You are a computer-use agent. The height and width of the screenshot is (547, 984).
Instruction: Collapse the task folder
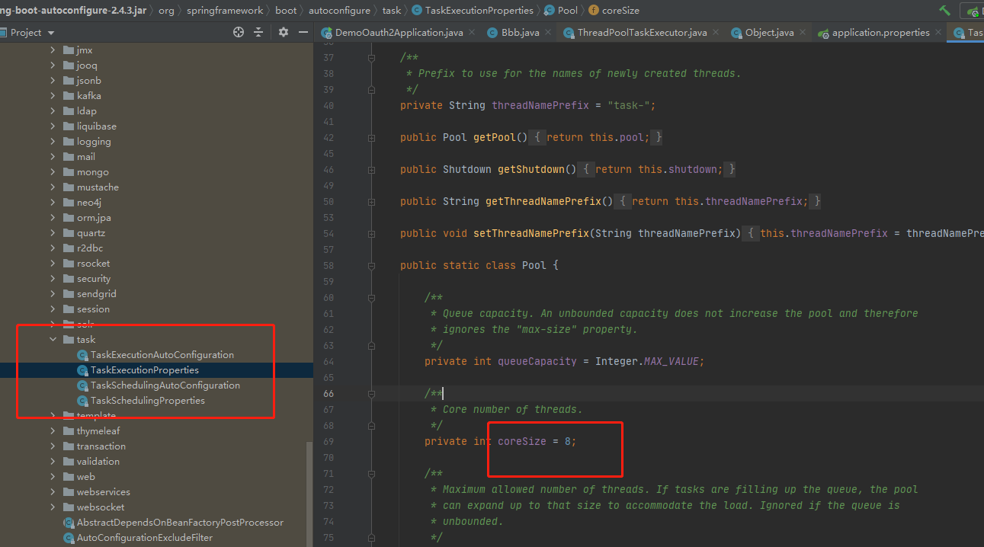[x=53, y=340]
